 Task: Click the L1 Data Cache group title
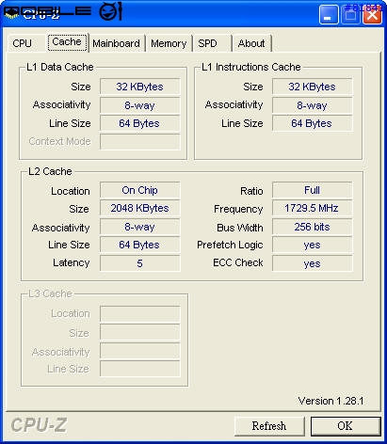60,67
